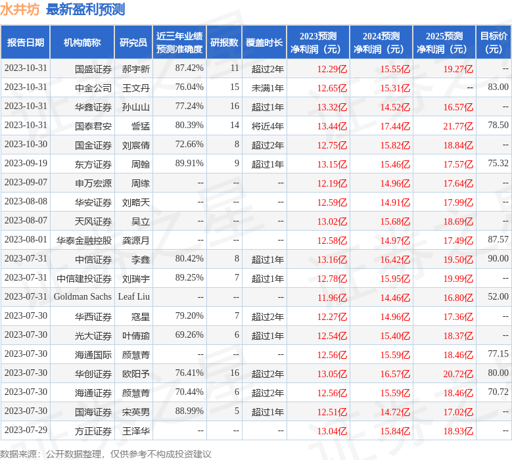
Task: Click 2025 profit value 20.72亿
Action: (x=458, y=374)
